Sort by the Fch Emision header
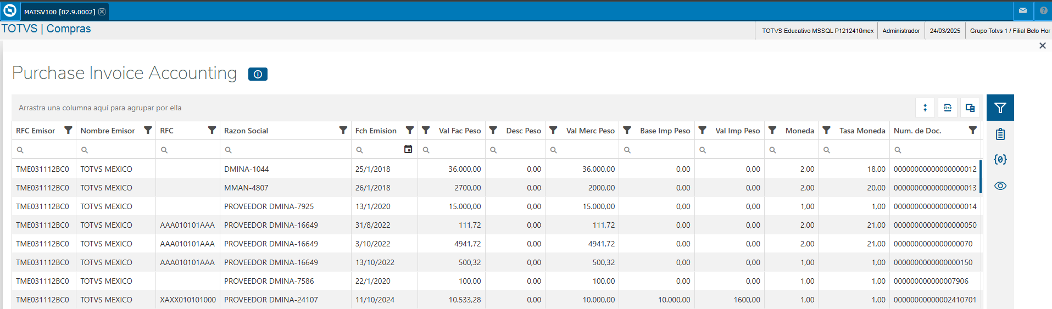The height and width of the screenshot is (309, 1052). coord(376,131)
